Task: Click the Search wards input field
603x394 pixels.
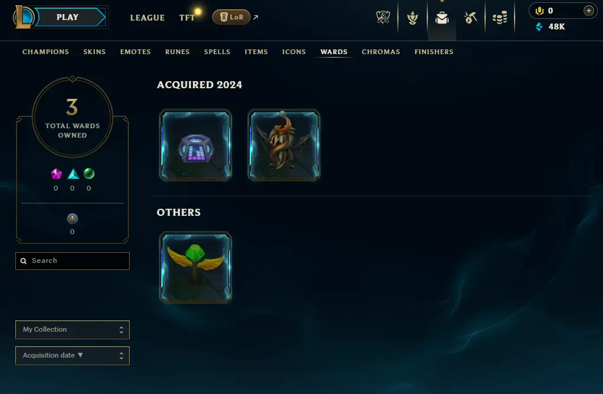Action: (73, 261)
